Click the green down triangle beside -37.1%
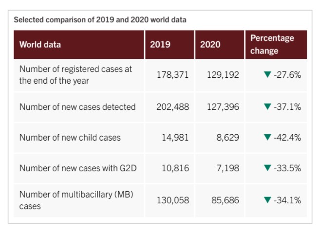 [x=267, y=107]
